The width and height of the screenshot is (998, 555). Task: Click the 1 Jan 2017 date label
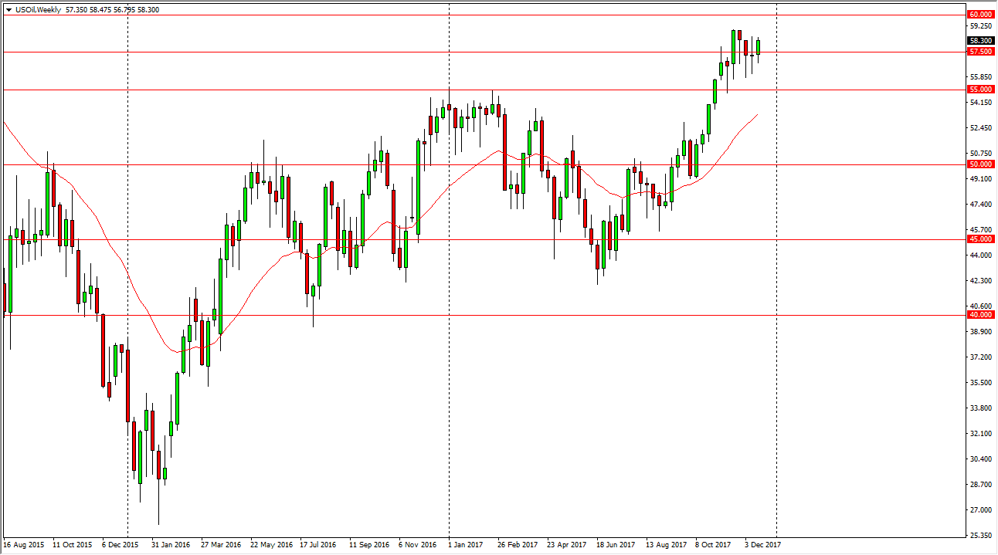pyautogui.click(x=466, y=545)
